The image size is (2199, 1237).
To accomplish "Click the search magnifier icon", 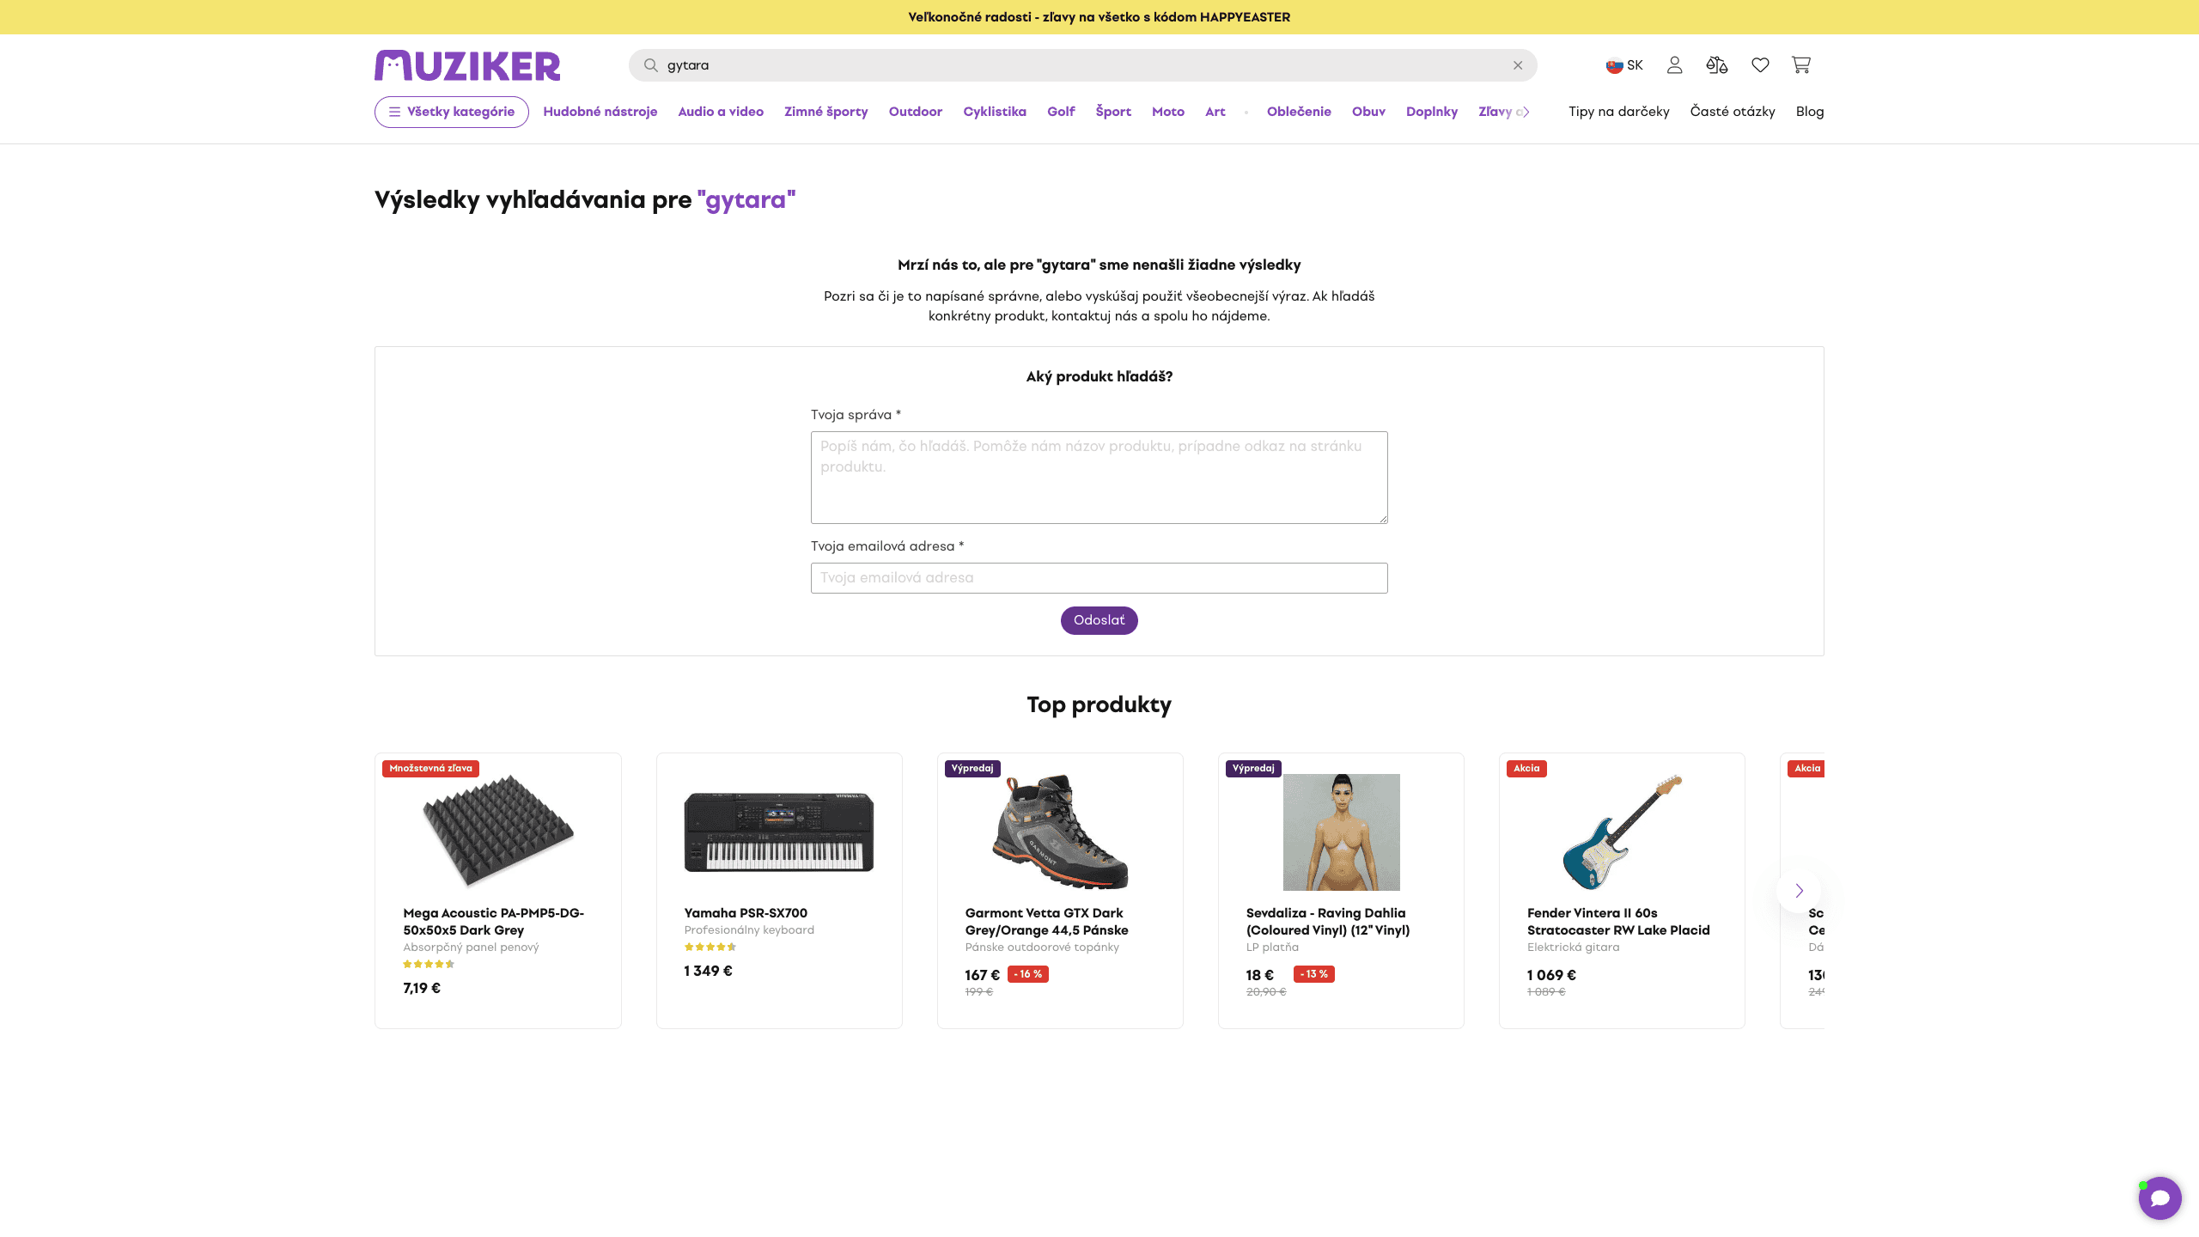I will pos(650,65).
